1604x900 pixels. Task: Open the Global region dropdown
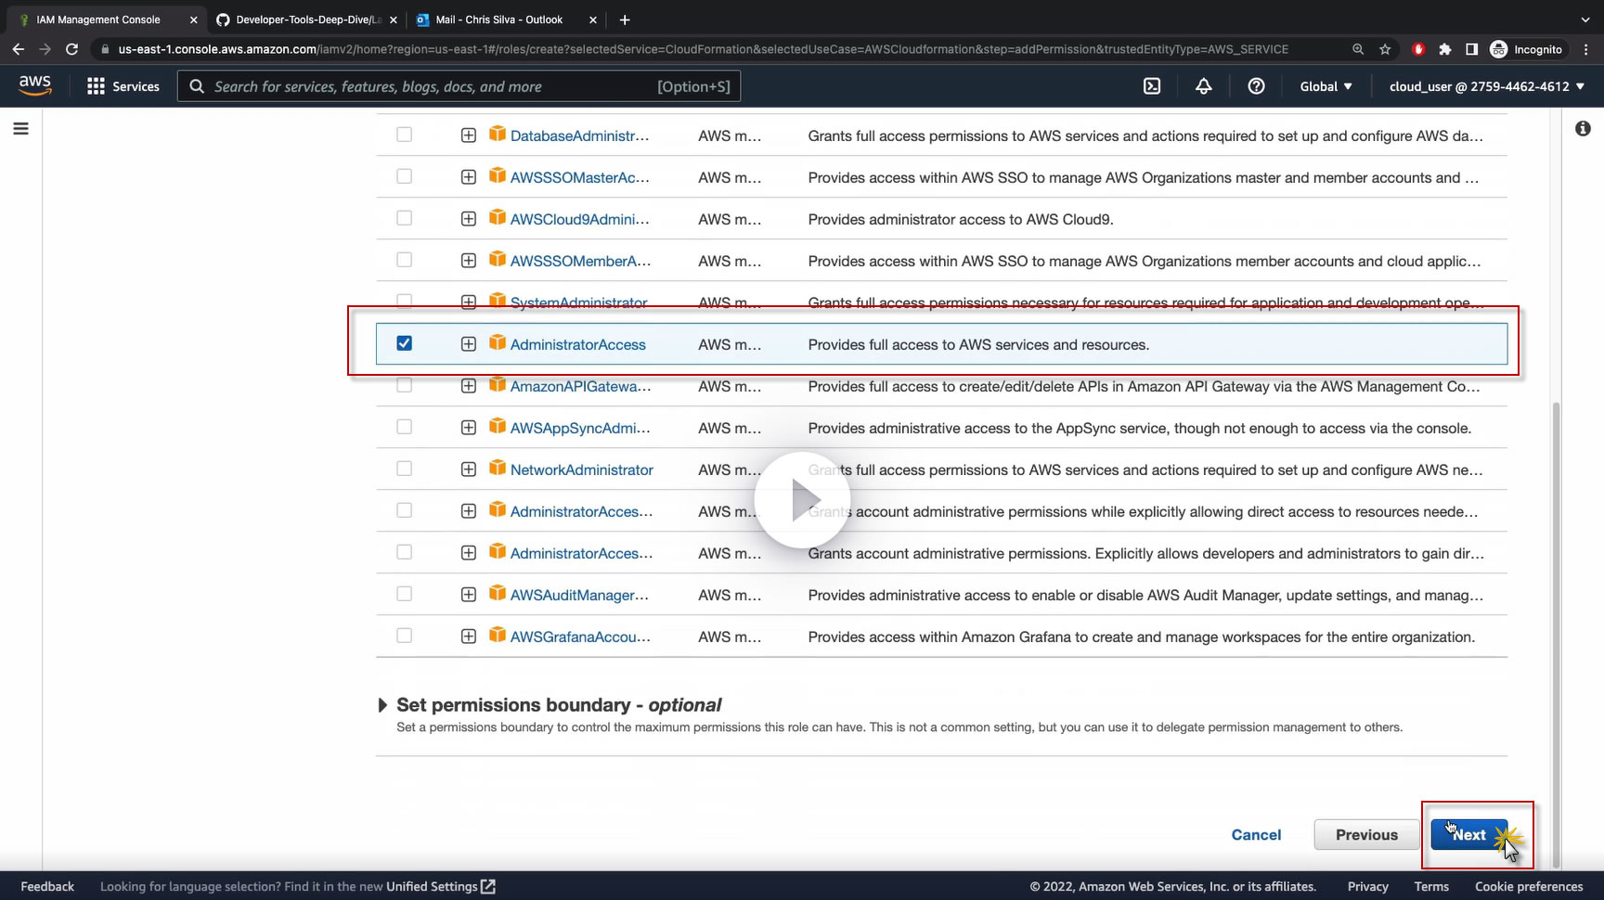pyautogui.click(x=1326, y=86)
